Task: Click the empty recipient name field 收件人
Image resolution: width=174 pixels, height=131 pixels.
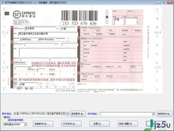Action: [x=70, y=45]
